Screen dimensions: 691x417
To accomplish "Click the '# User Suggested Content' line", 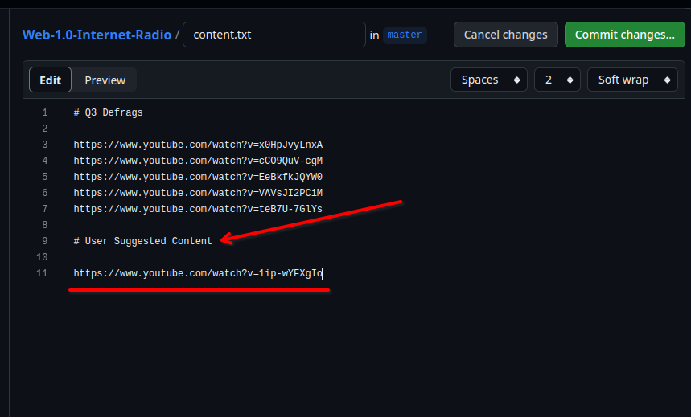I will click(142, 241).
